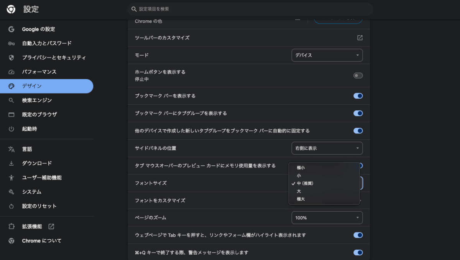The width and height of the screenshot is (460, 260).
Task: Select 極小 font size option
Action: [x=324, y=168]
